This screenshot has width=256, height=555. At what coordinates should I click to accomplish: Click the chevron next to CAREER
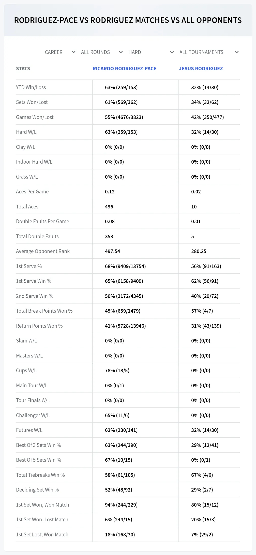(x=73, y=52)
